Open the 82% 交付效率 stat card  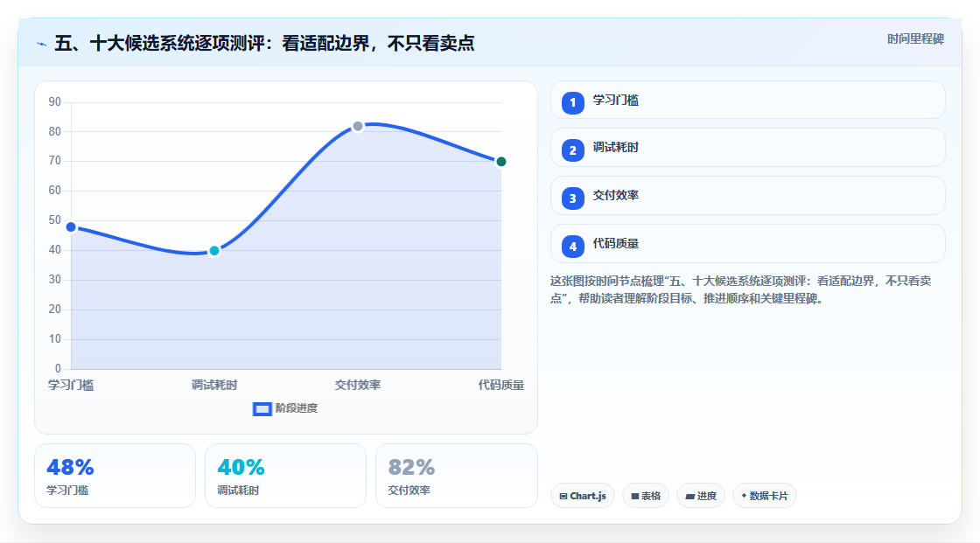point(456,476)
